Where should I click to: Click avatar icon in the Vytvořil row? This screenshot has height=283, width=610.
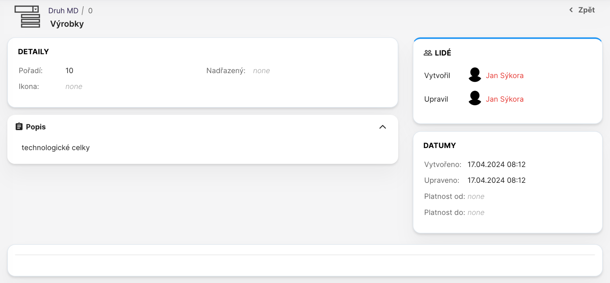pos(475,75)
